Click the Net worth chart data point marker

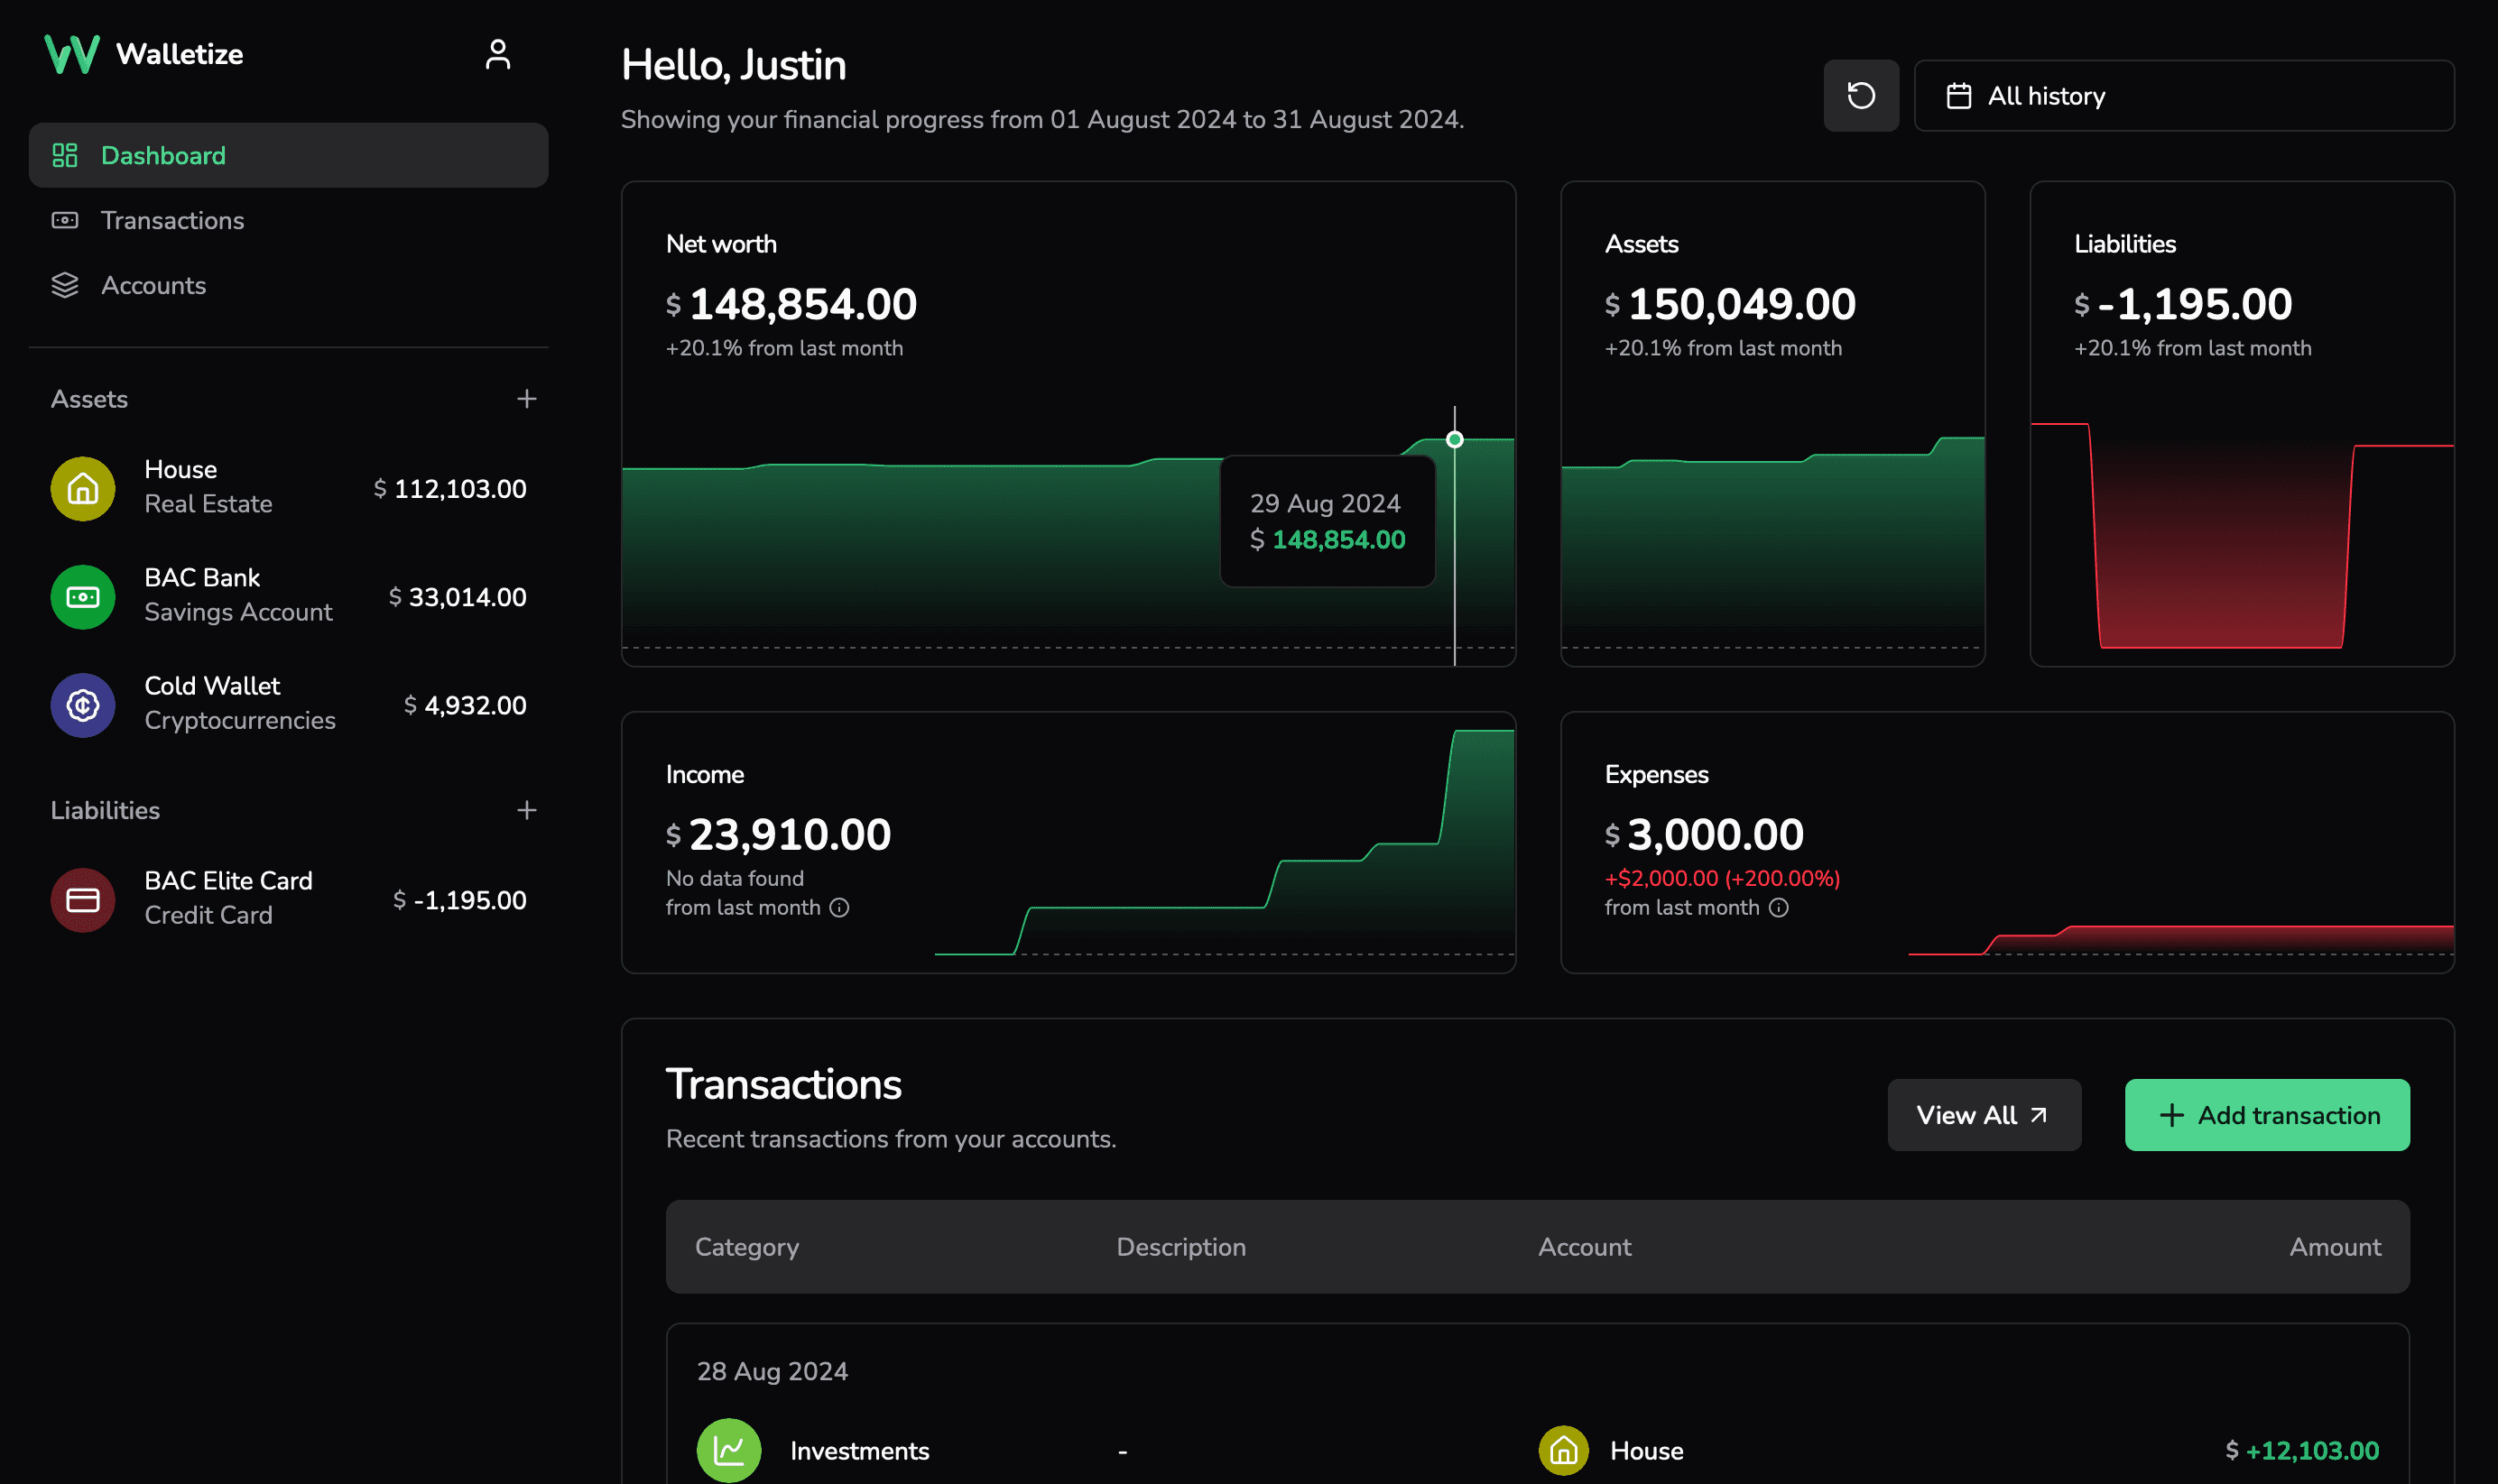pyautogui.click(x=1455, y=439)
